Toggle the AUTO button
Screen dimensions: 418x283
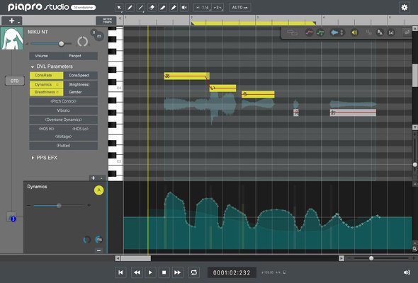pos(239,8)
